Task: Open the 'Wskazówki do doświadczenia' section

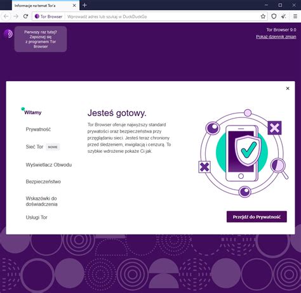Action: coord(41,201)
